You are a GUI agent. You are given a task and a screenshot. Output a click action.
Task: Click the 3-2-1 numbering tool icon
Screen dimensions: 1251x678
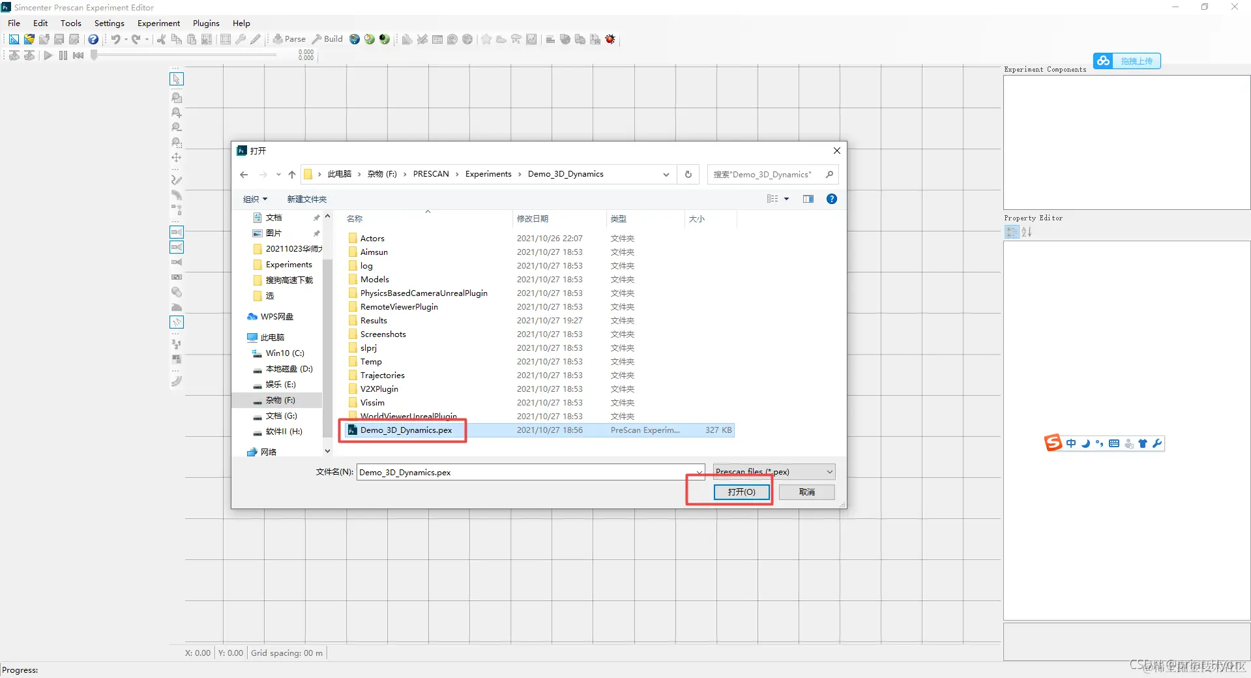pyautogui.click(x=177, y=344)
